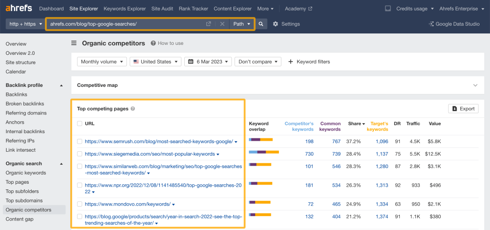Open Keywords Explorer in top navigation
The height and width of the screenshot is (230, 490).
124,9
